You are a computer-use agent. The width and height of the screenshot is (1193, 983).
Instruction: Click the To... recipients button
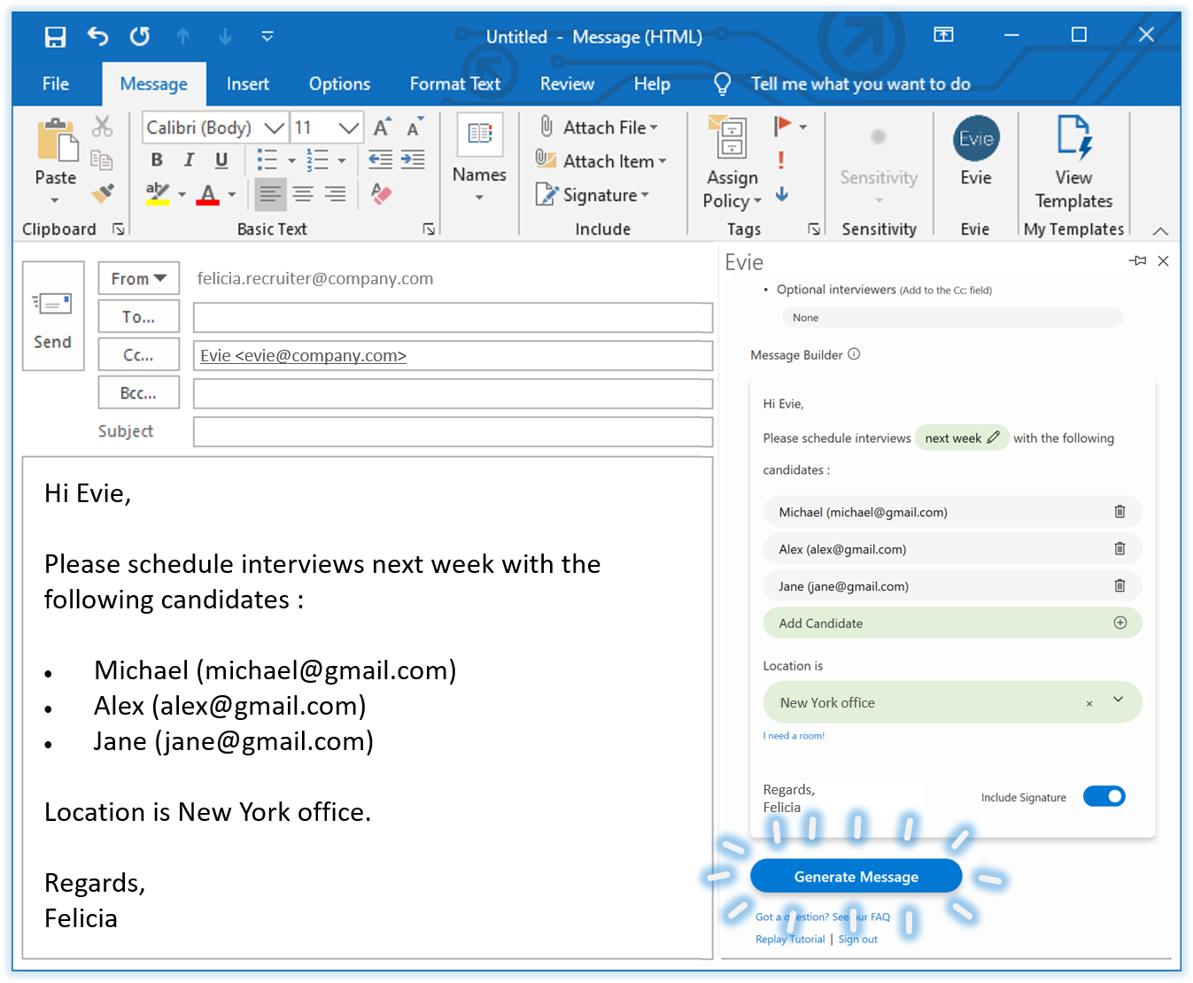[139, 316]
